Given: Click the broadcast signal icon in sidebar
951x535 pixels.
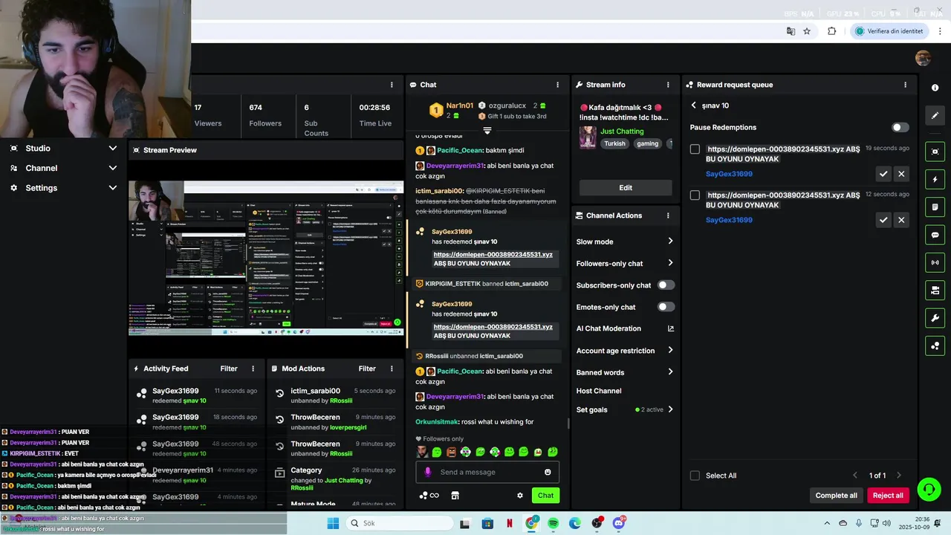Looking at the screenshot, I should point(935,262).
